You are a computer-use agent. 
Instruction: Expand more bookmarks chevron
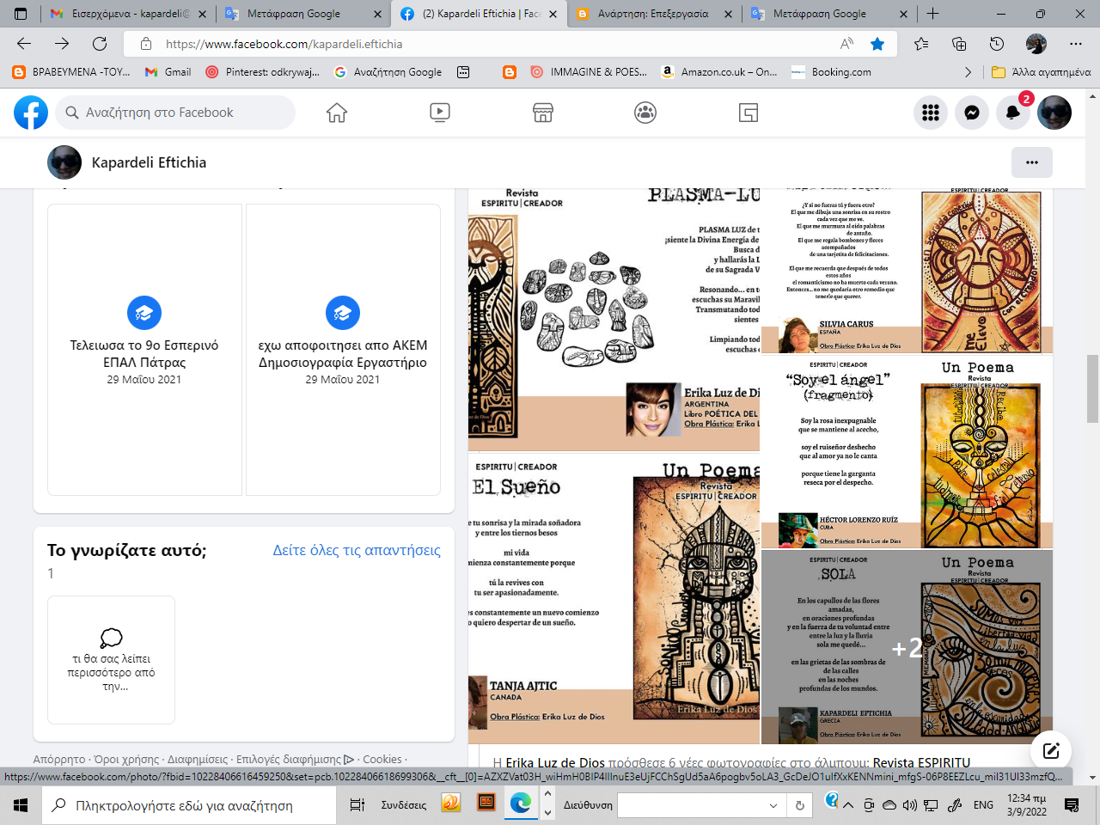pyautogui.click(x=969, y=72)
